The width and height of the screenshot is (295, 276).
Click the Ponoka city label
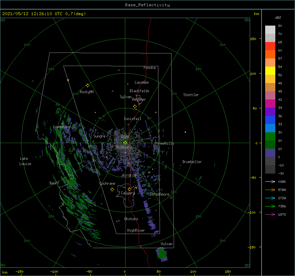(149, 68)
